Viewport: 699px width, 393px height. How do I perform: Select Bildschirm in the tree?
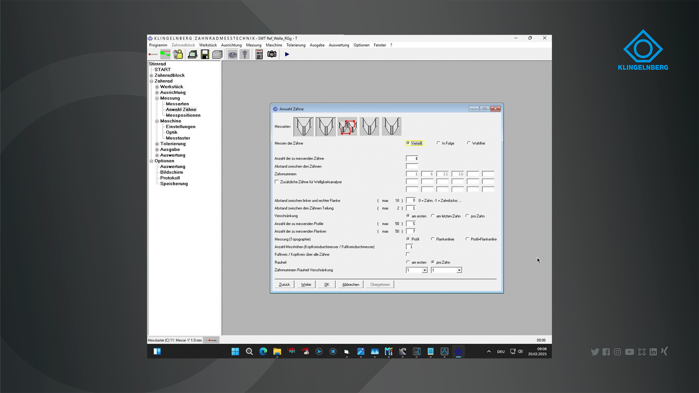[171, 172]
